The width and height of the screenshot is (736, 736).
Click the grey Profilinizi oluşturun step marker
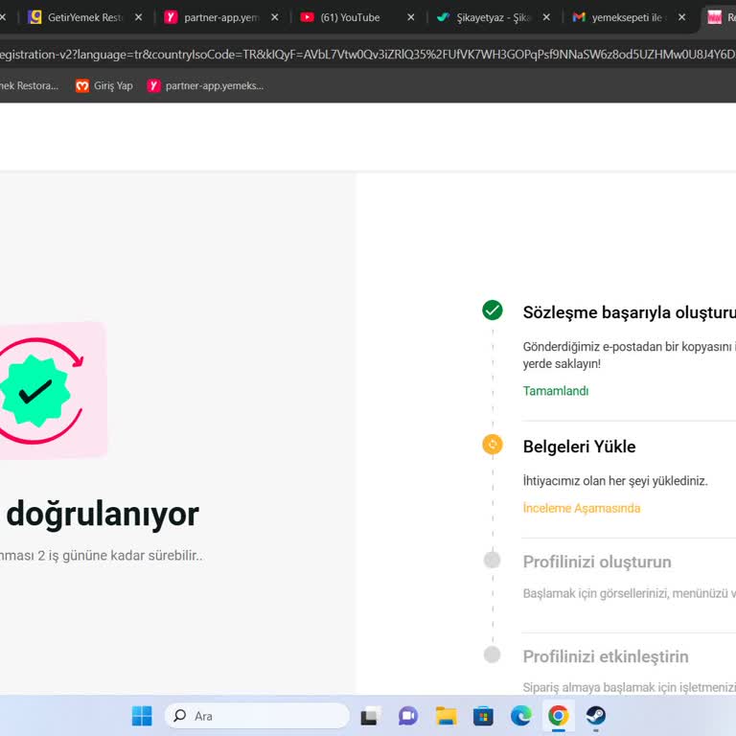(492, 560)
